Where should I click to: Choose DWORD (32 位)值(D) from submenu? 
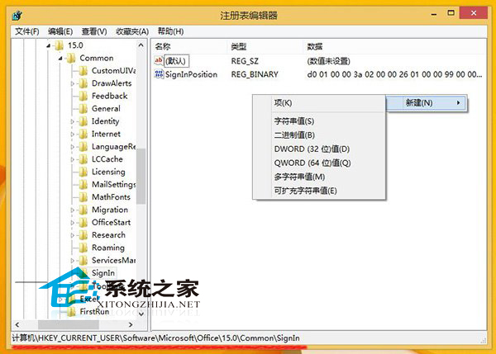[x=319, y=149]
